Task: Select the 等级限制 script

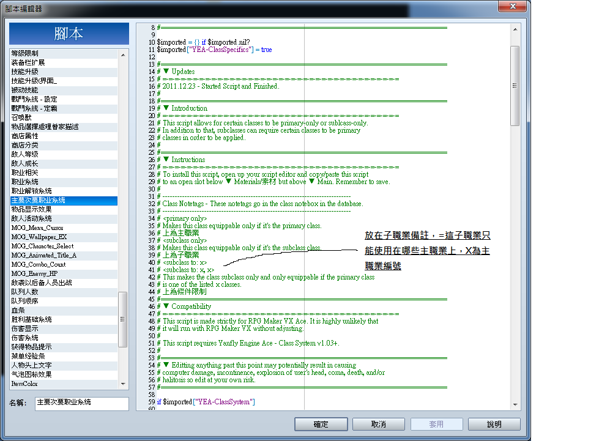Action: [64, 53]
